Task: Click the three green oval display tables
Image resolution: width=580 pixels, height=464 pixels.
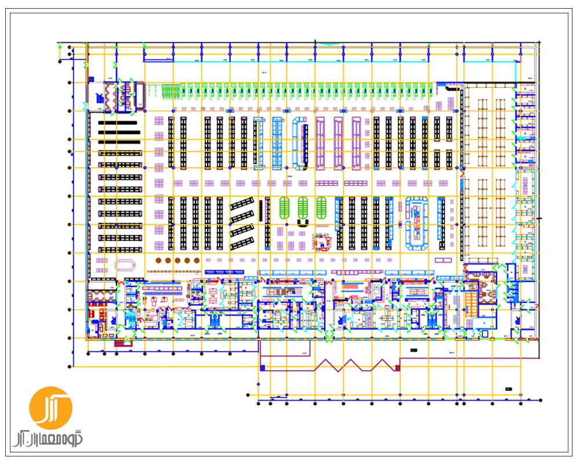Action: (303, 208)
